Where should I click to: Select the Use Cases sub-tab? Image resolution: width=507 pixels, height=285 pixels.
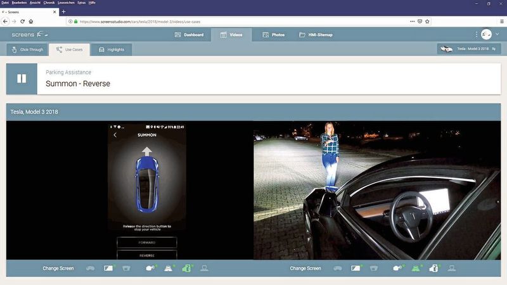(x=69, y=50)
